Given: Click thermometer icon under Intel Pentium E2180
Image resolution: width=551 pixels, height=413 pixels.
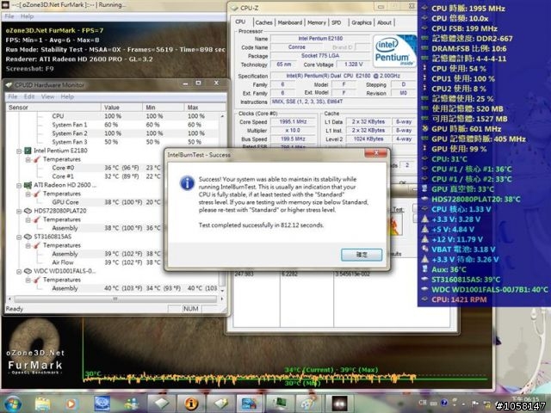Looking at the screenshot, I should (37, 159).
